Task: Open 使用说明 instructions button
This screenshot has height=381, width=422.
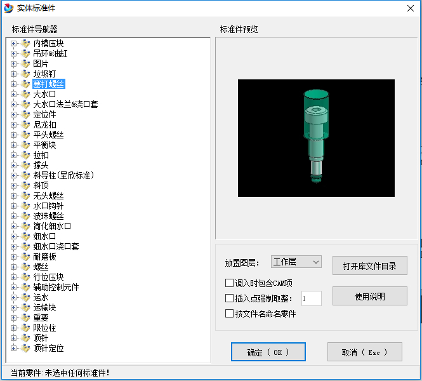Action: point(370,296)
